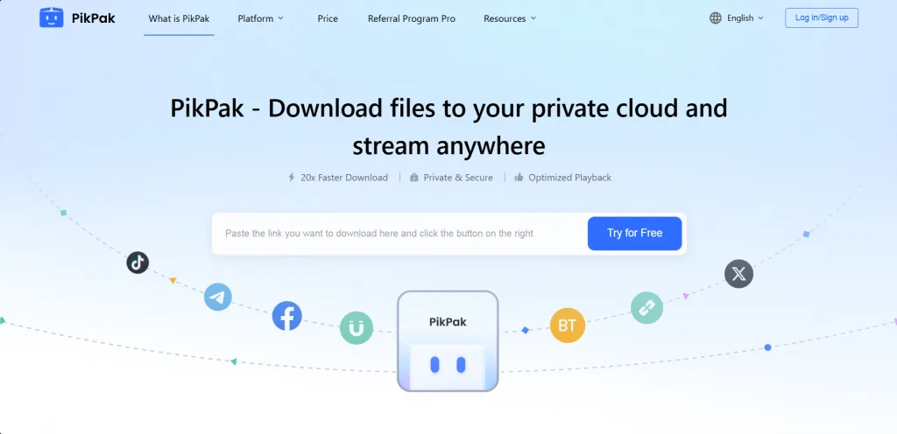Click the Log in/Sign up button
The width and height of the screenshot is (897, 434).
[822, 17]
